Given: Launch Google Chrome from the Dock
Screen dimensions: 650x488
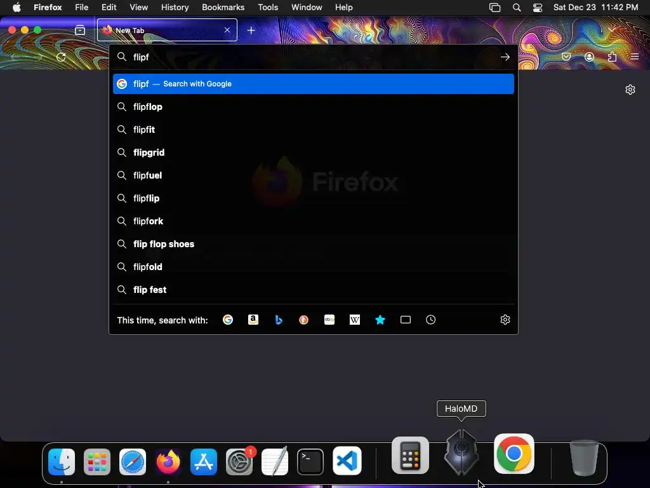Looking at the screenshot, I should click(x=514, y=454).
